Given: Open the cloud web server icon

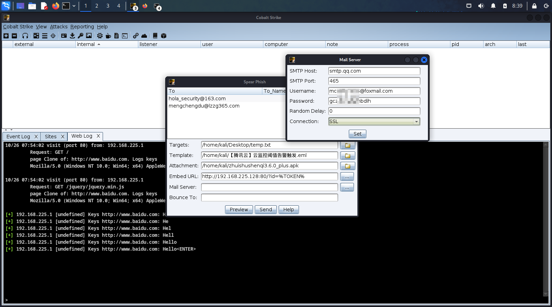Looking at the screenshot, I should click(144, 36).
